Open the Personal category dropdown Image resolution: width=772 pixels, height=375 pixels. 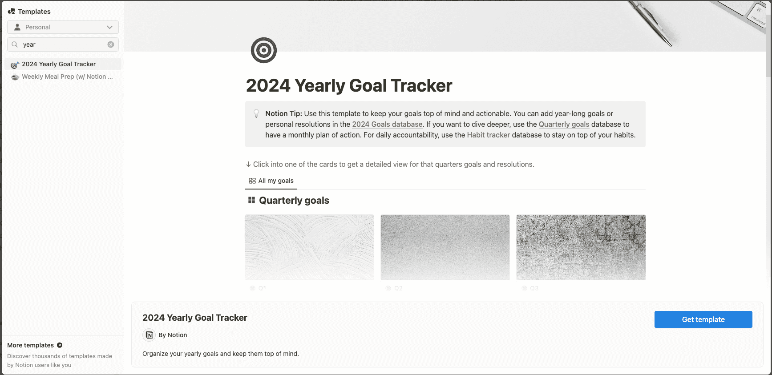63,27
